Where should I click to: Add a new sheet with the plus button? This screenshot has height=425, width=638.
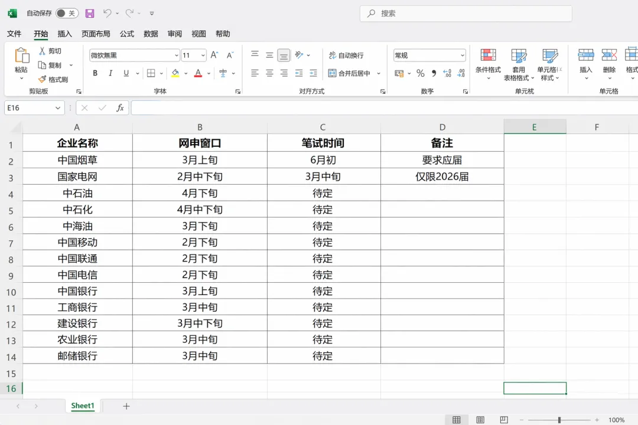[126, 406]
